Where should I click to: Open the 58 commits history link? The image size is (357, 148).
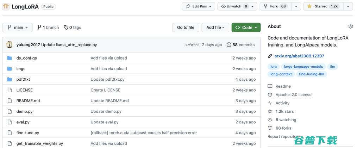(x=241, y=45)
